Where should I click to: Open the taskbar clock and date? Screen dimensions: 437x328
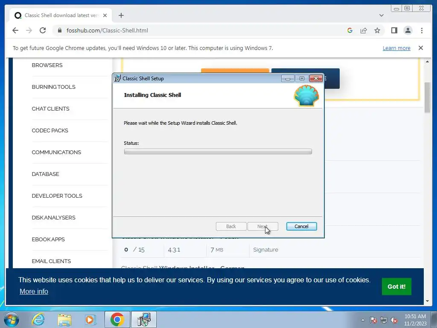pyautogui.click(x=415, y=320)
